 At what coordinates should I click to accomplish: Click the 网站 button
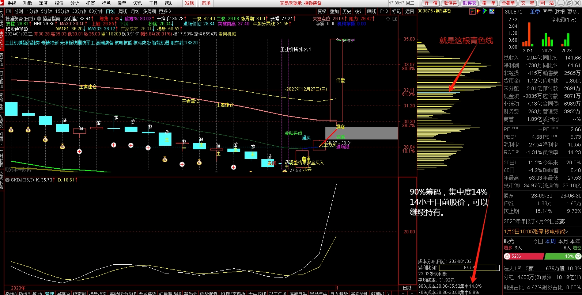coord(547,3)
